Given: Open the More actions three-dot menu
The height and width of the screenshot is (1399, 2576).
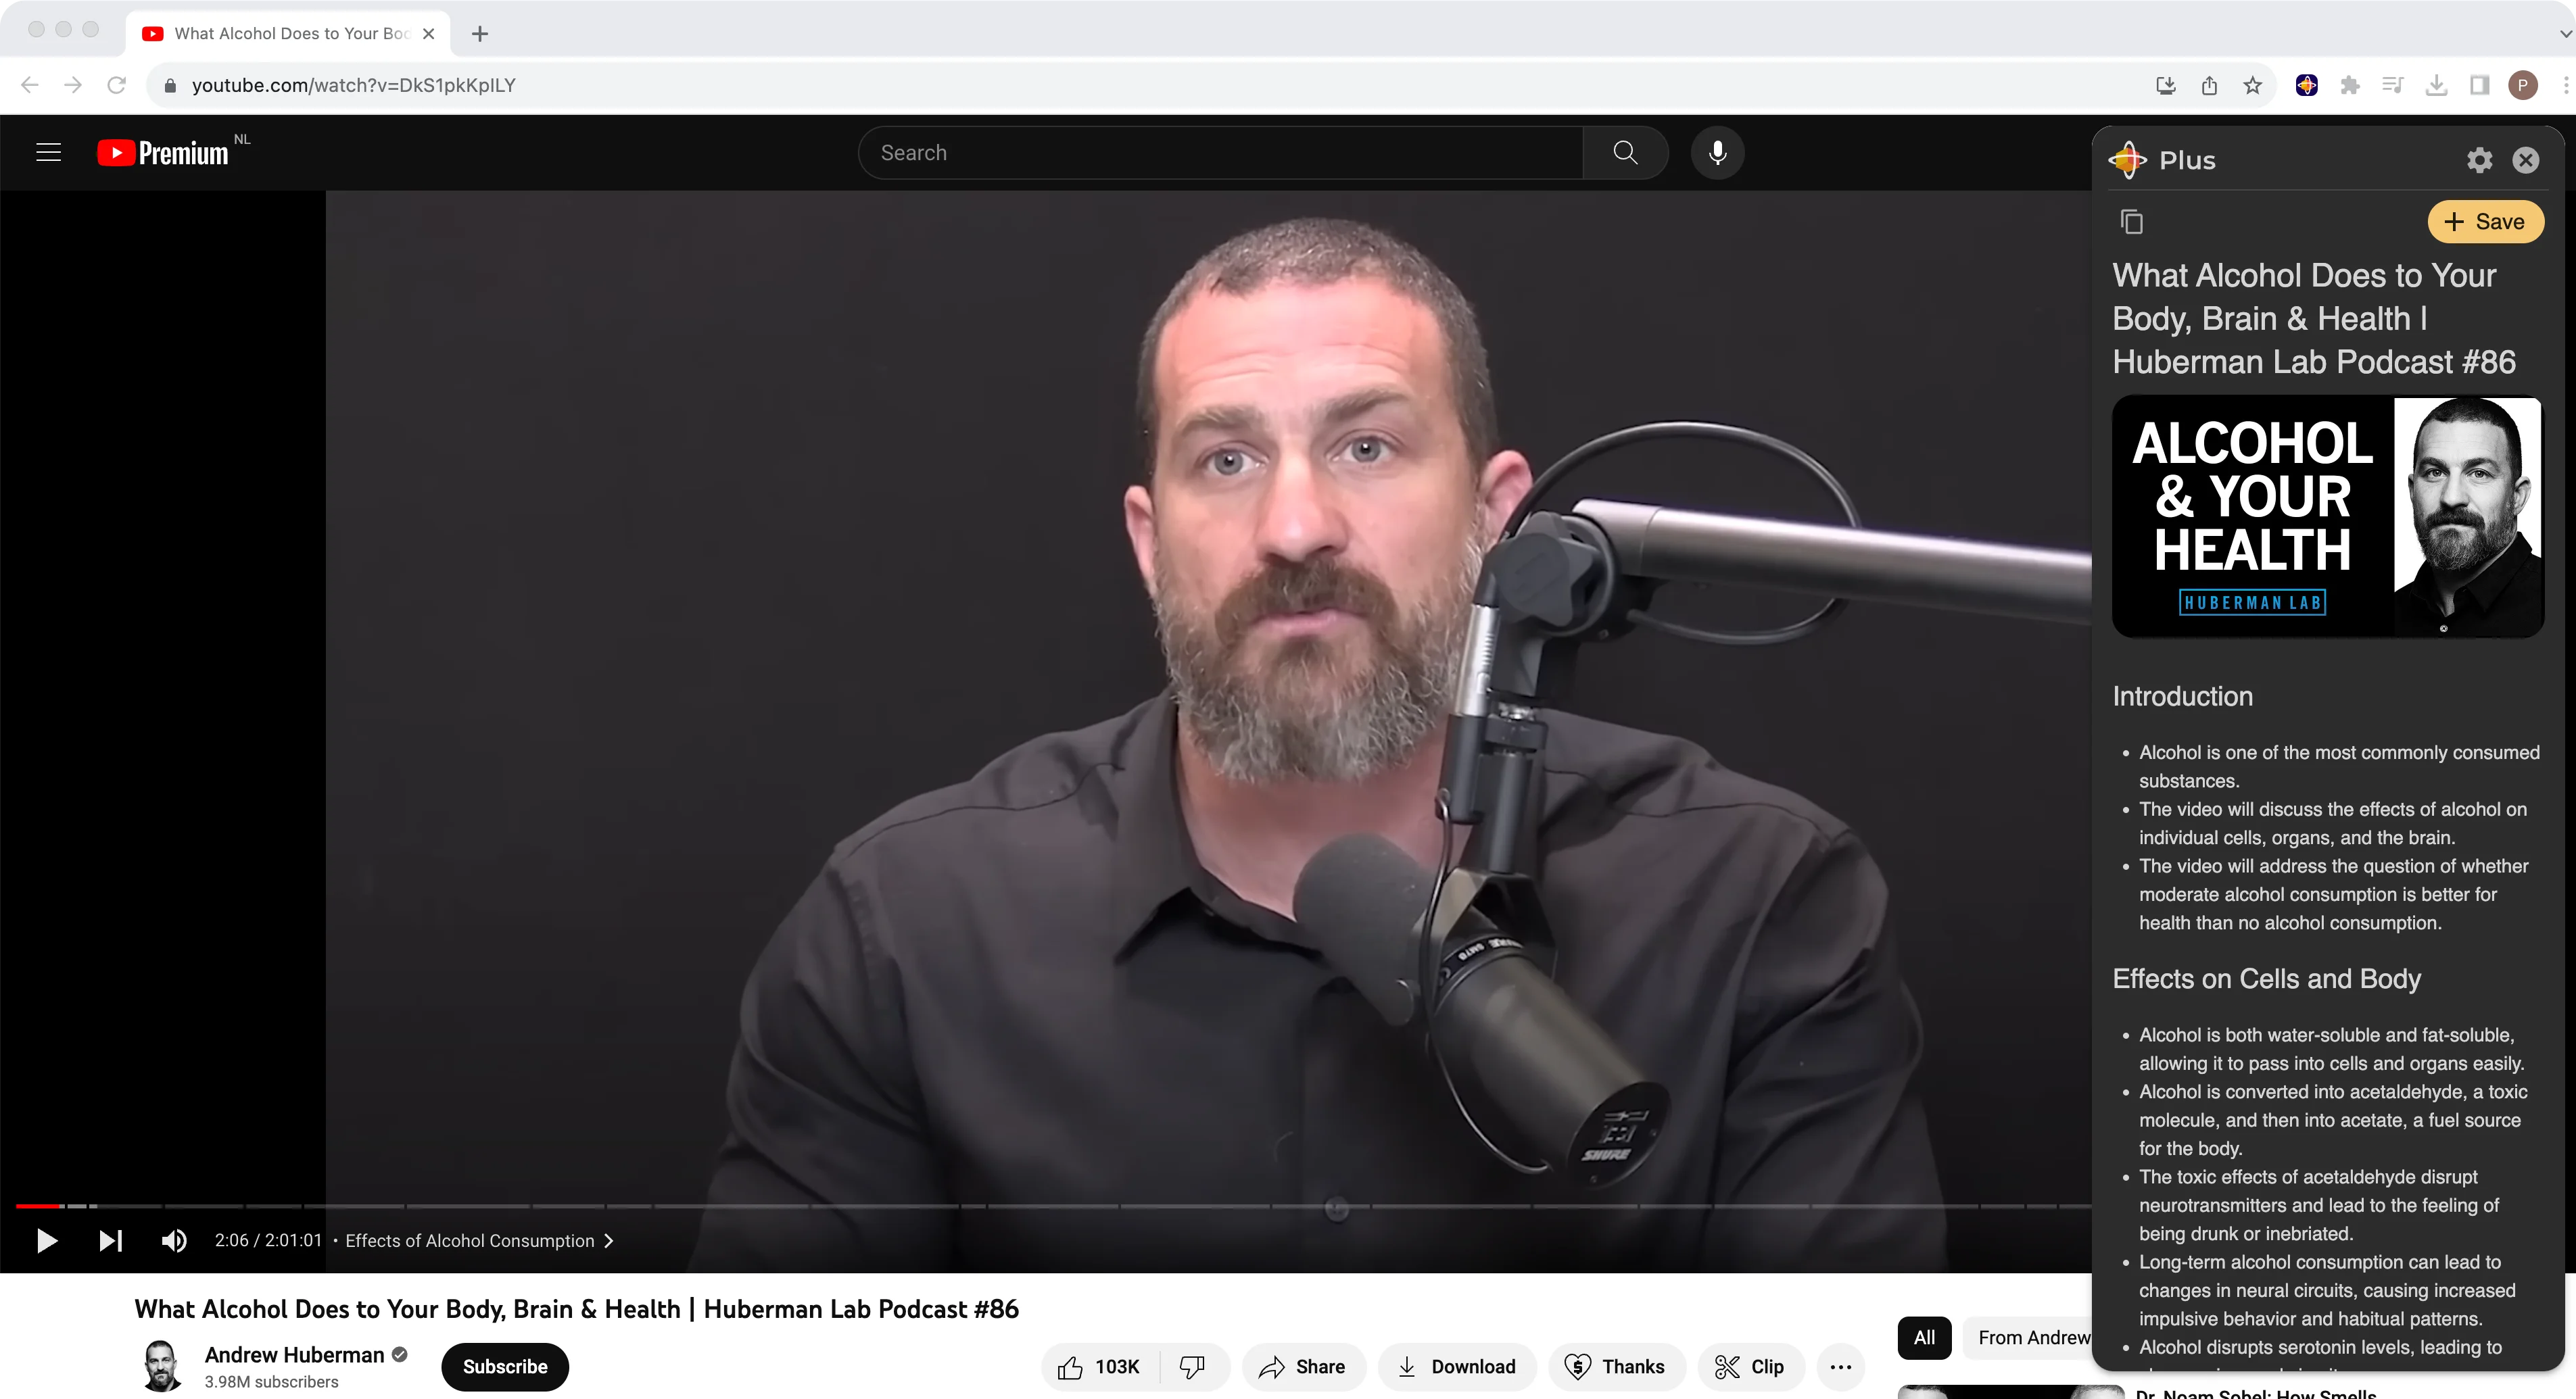Looking at the screenshot, I should click(1842, 1366).
